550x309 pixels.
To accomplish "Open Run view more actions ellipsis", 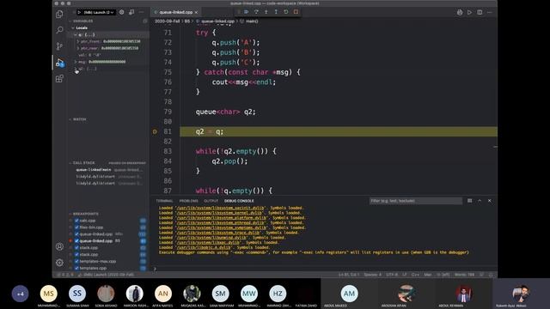I will tap(141, 12).
